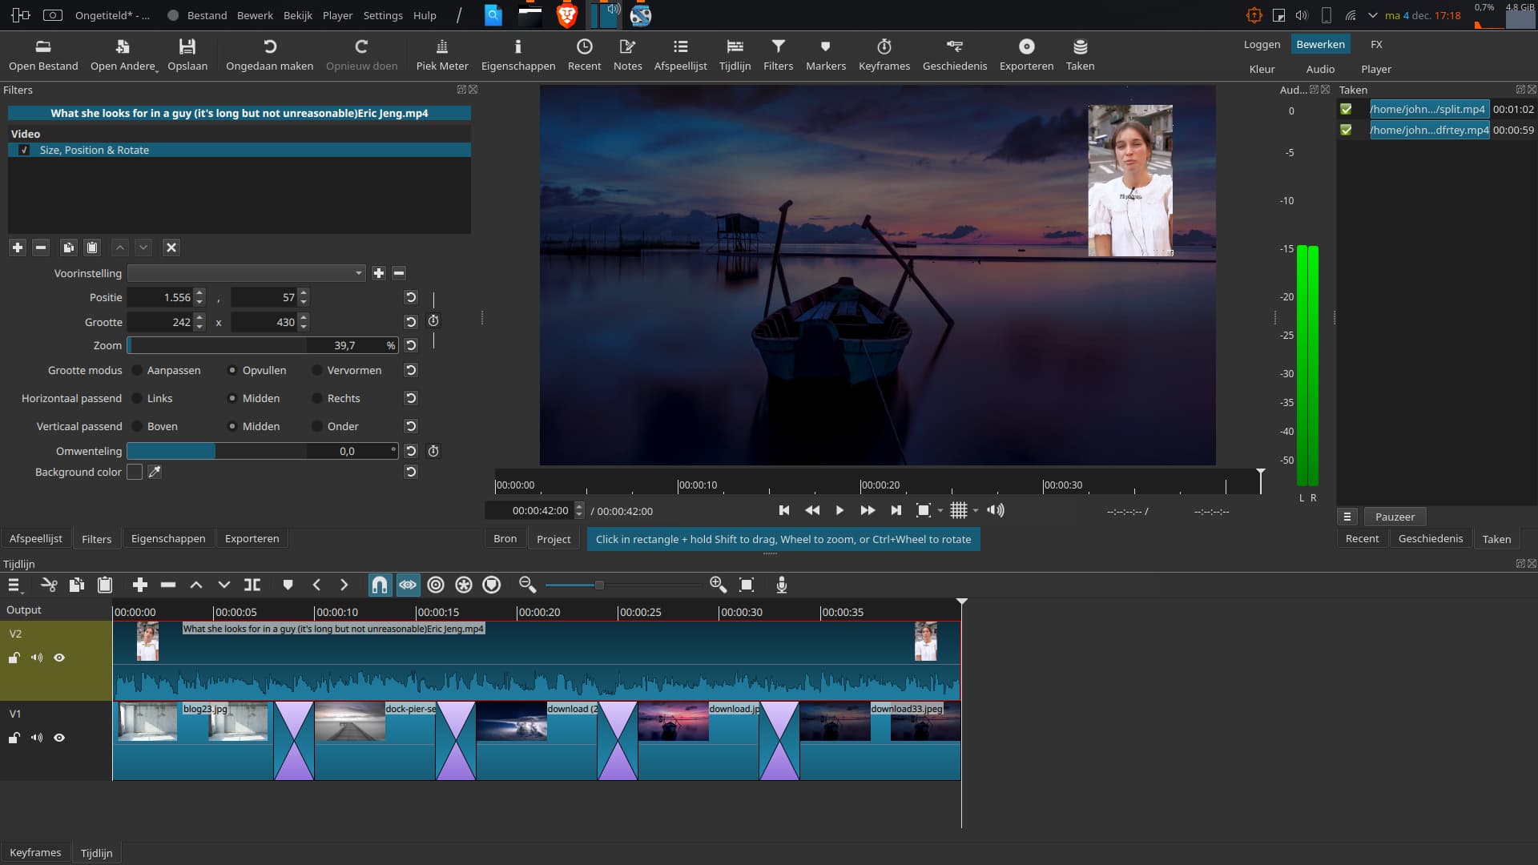Click the split at playhead icon
1538x865 pixels.
click(x=252, y=585)
